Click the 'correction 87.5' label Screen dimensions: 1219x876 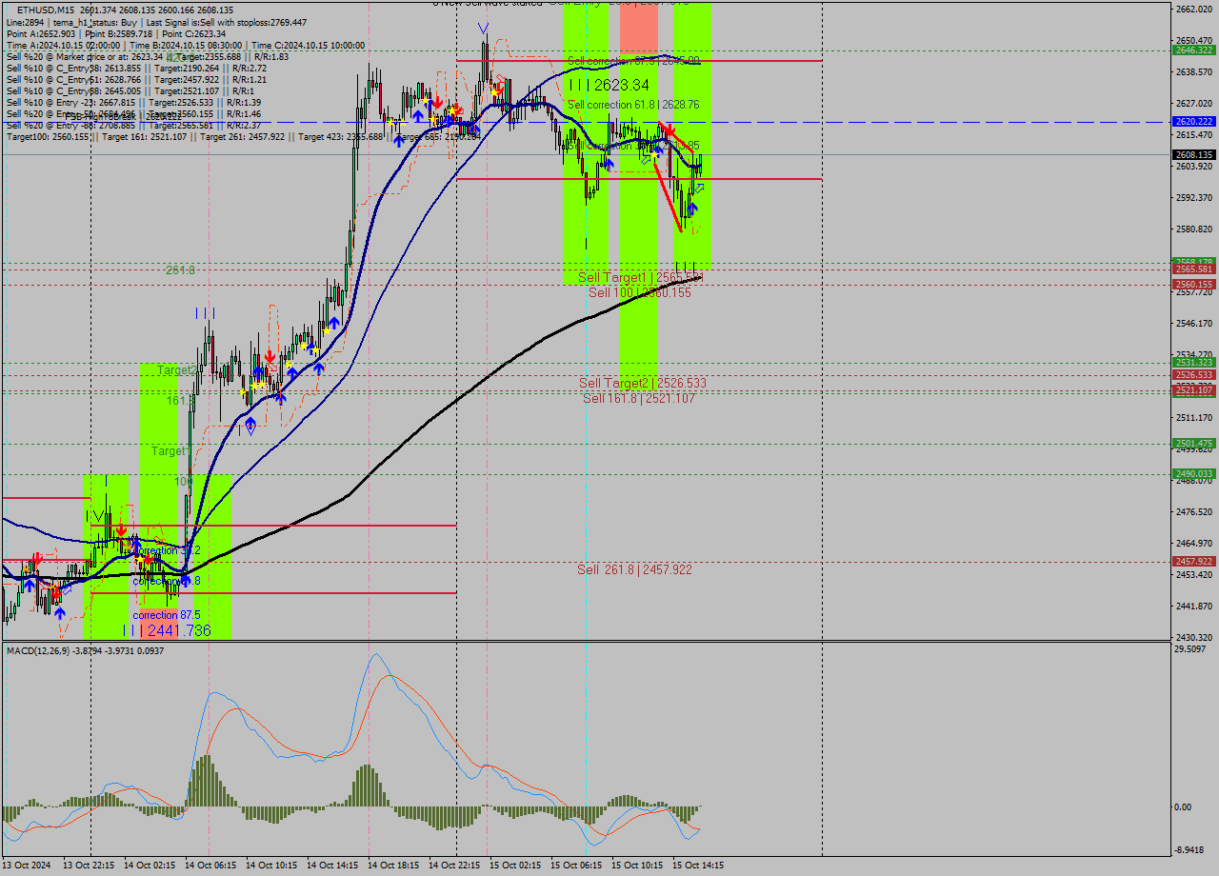pos(166,615)
